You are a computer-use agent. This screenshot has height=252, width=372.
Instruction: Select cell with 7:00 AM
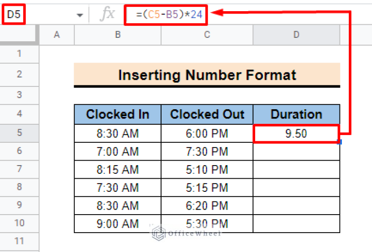(x=118, y=151)
